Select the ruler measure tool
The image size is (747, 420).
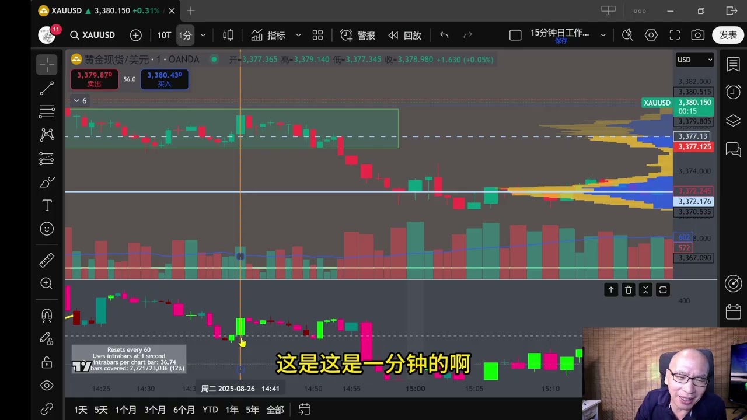point(47,260)
